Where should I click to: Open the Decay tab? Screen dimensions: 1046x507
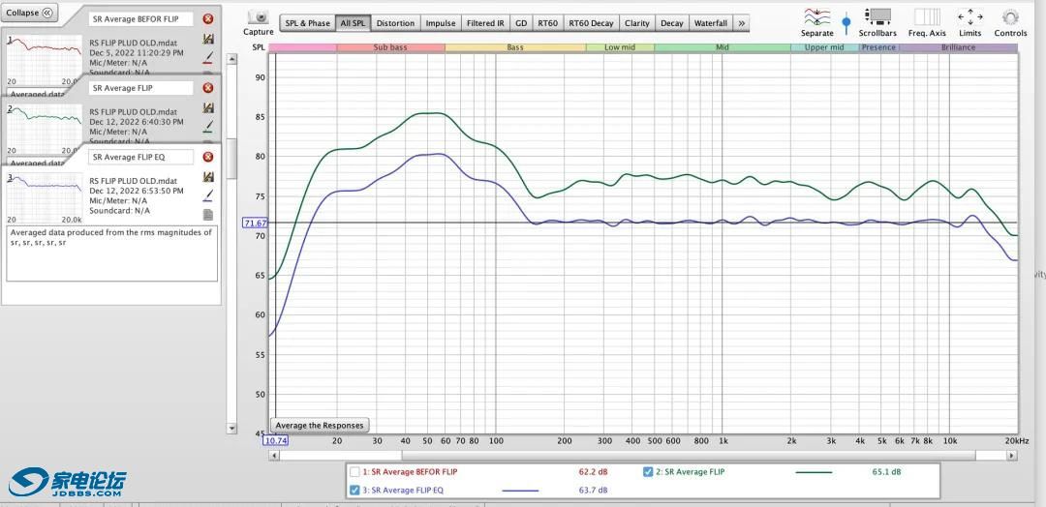[672, 23]
